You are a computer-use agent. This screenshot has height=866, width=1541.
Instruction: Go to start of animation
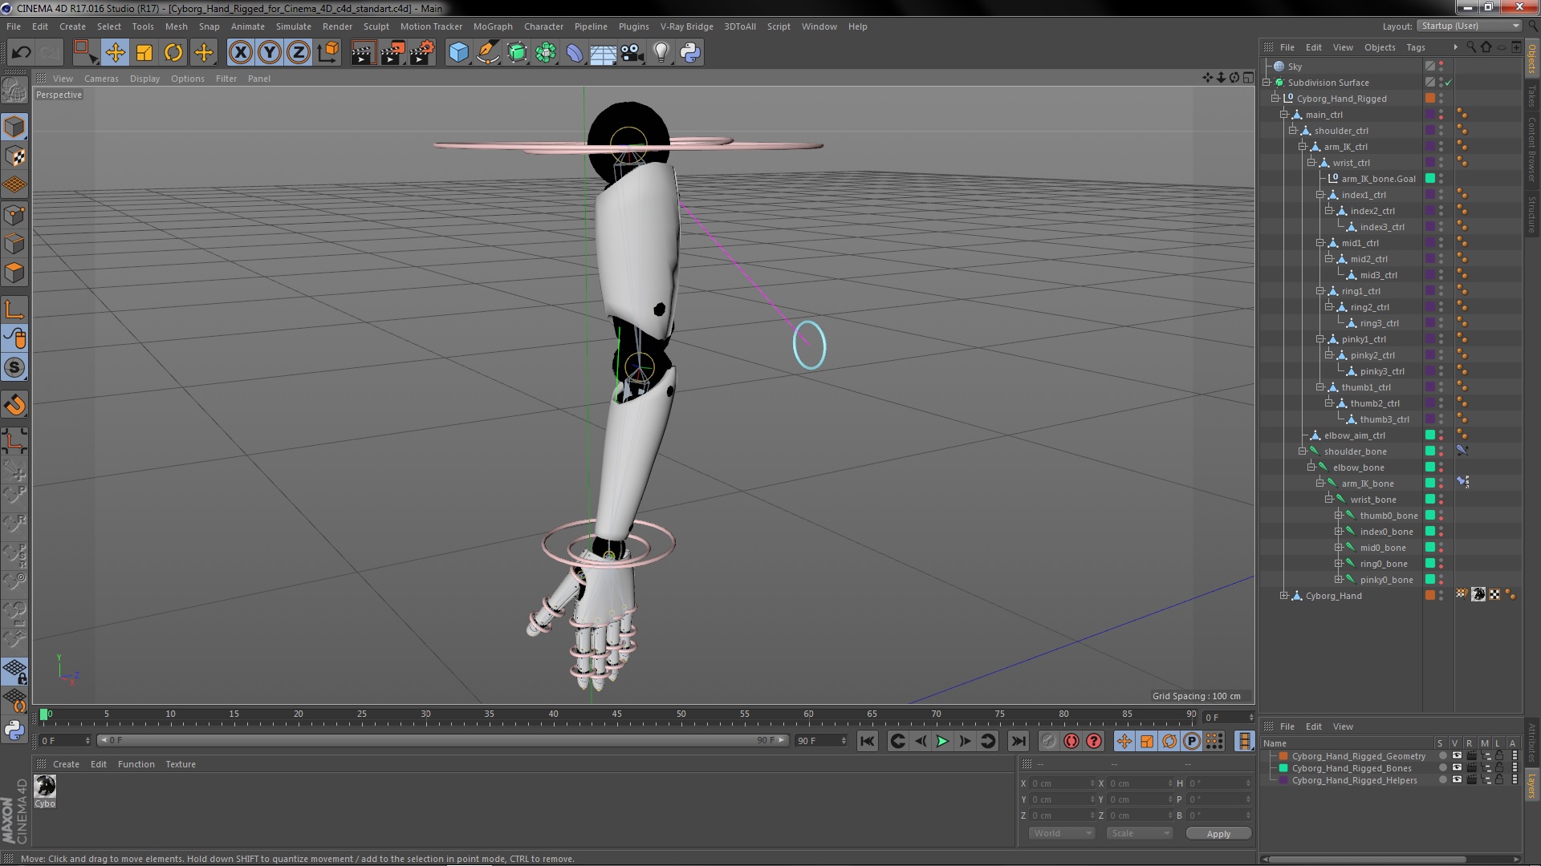[x=868, y=742]
